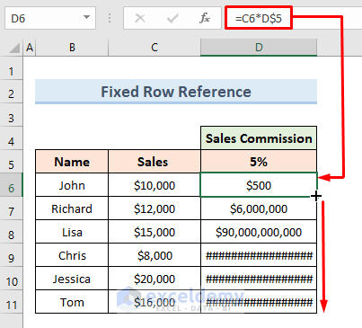Select the Jessica name cell
This screenshot has width=362, height=328.
tap(72, 279)
